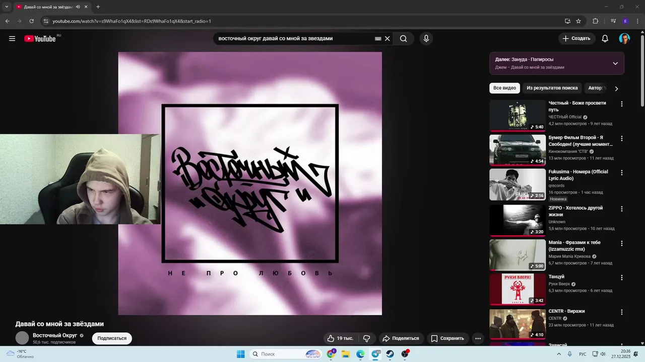Image resolution: width=645 pixels, height=362 pixels.
Task: Bookmark this page with the star
Action: [578, 21]
